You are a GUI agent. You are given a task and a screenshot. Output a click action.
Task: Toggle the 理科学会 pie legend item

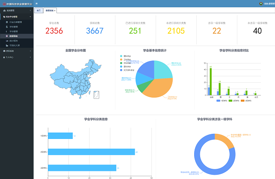coord(126,56)
